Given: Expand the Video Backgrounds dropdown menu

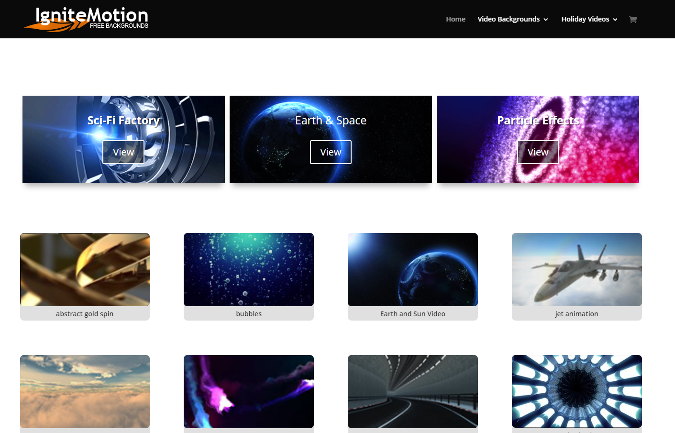Looking at the screenshot, I should 512,19.
